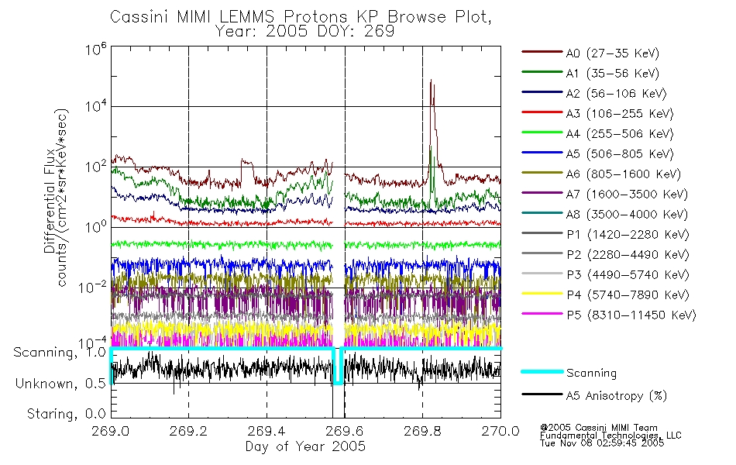Click the Staring, 0.0 axis label
736x465 pixels.
[66, 414]
